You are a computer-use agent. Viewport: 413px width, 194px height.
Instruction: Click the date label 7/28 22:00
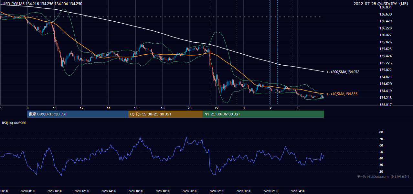[x=217, y=191]
